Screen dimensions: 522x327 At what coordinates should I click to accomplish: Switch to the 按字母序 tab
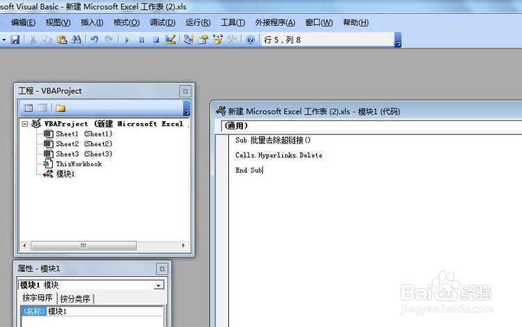point(38,298)
